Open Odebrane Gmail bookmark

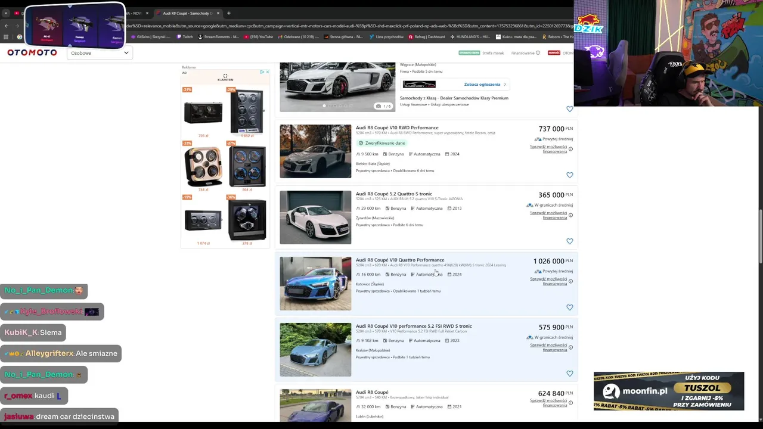coord(299,37)
